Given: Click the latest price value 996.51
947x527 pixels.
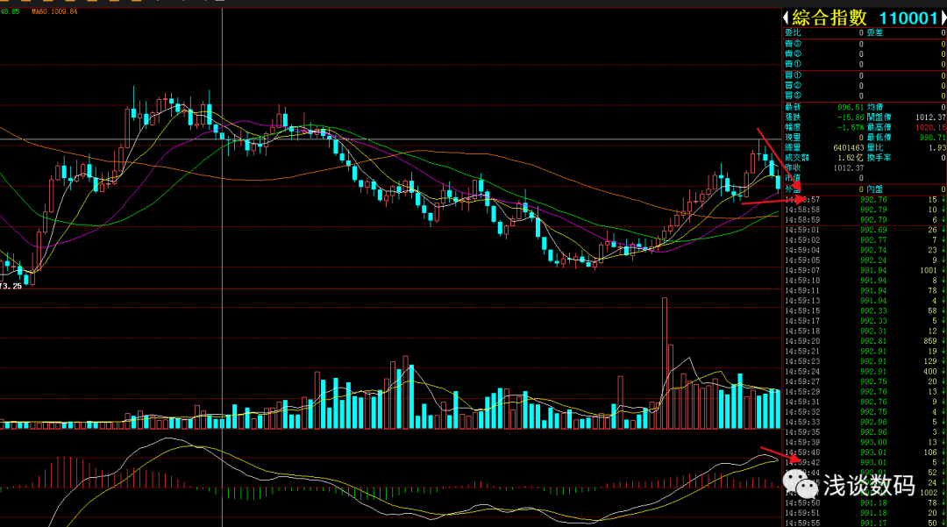Looking at the screenshot, I should (x=851, y=108).
